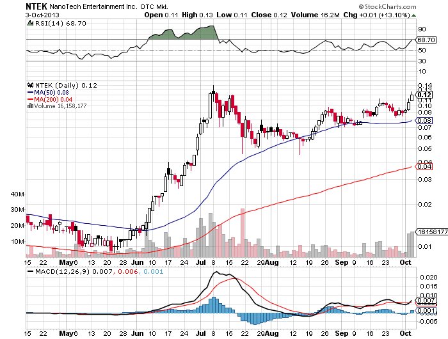Image resolution: width=448 pixels, height=339 pixels.
Task: Click the Close 0.12 header value
Action: click(269, 15)
